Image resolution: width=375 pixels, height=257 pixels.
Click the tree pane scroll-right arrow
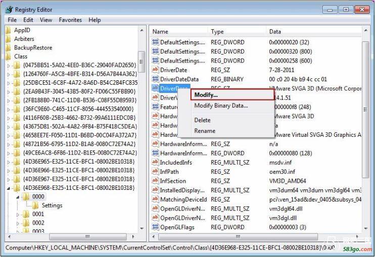133,236
